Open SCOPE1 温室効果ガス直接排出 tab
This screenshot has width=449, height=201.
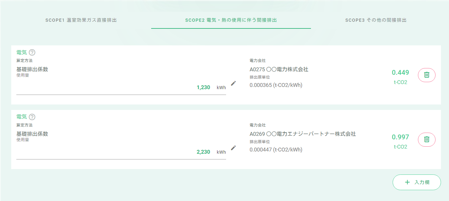[x=81, y=20]
